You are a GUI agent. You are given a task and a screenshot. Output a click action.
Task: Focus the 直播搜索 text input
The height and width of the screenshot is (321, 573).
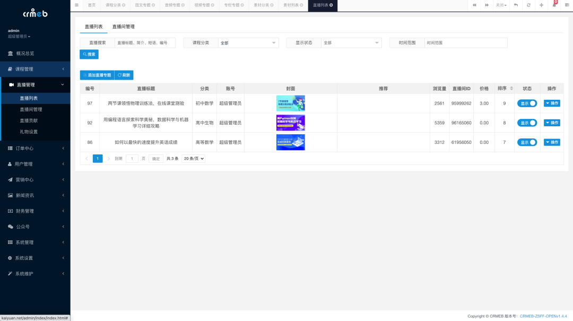145,43
